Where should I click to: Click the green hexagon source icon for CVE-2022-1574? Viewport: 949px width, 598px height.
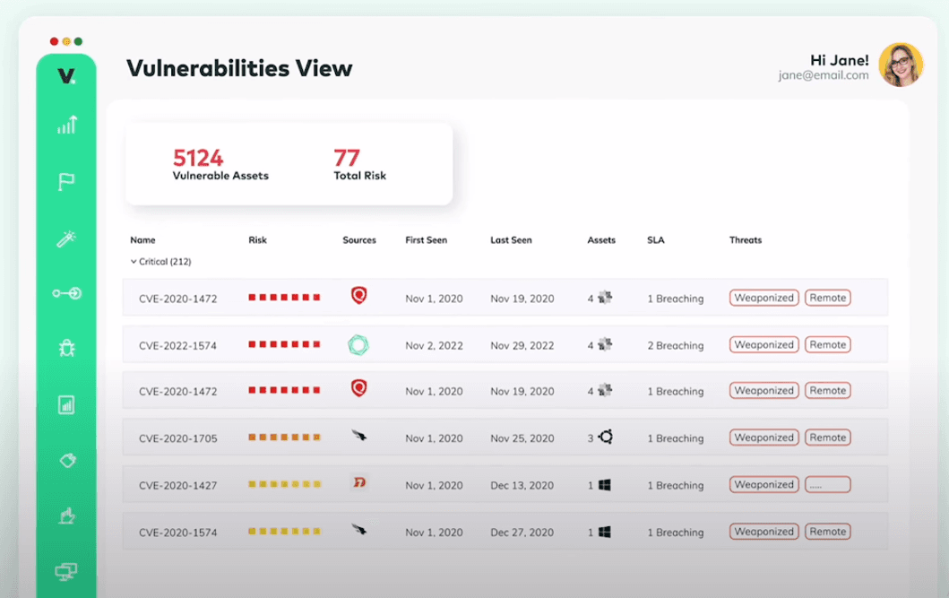(358, 345)
